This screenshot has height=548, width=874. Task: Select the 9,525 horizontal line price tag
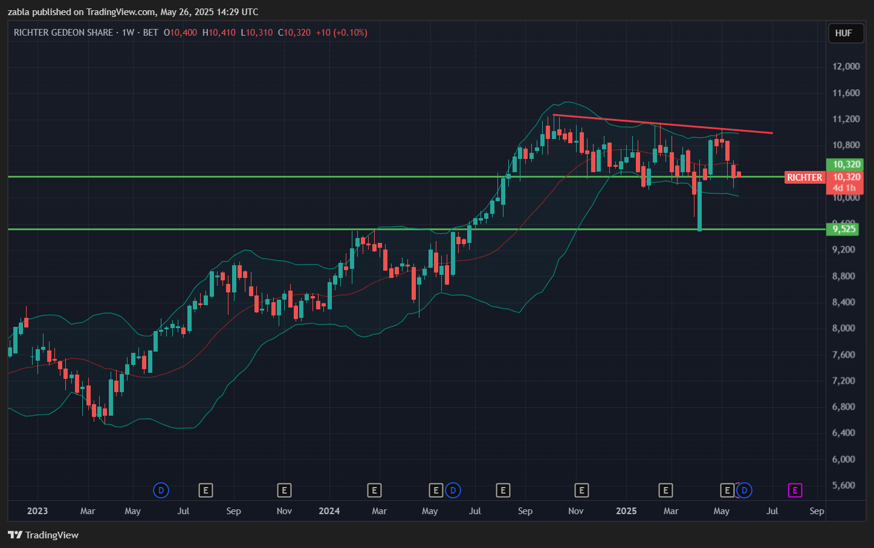point(843,229)
